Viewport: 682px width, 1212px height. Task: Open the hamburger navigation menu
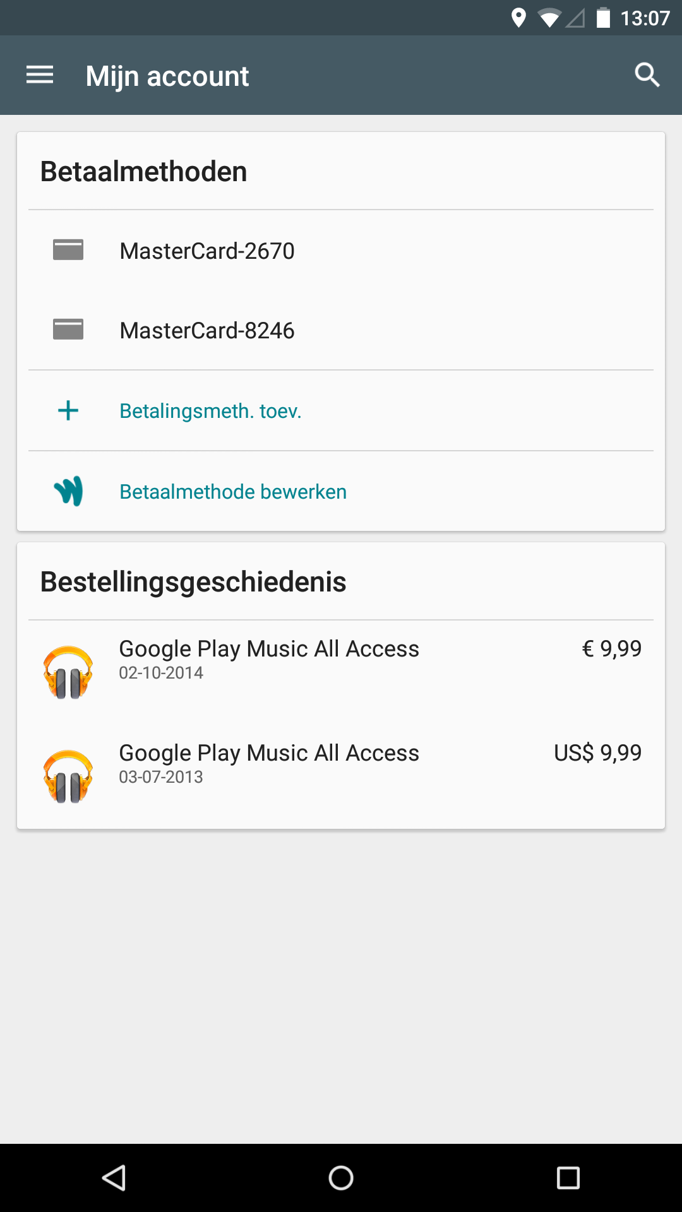[39, 76]
